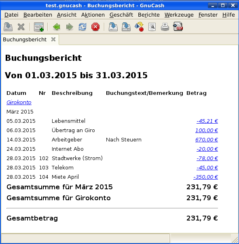Go forward with the green right arrow

point(70,27)
